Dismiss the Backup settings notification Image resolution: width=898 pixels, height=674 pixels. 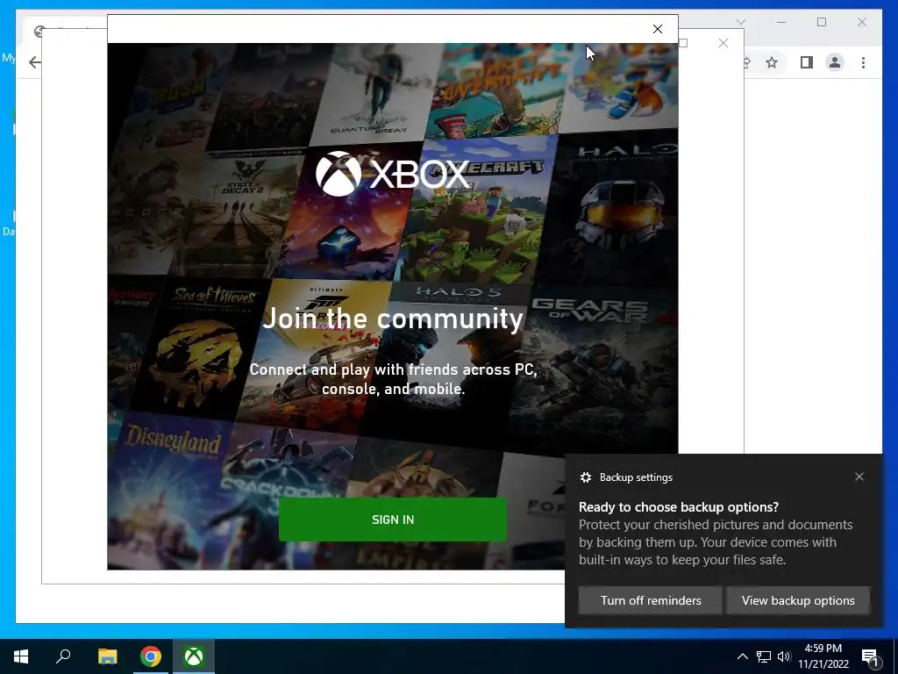coord(859,477)
